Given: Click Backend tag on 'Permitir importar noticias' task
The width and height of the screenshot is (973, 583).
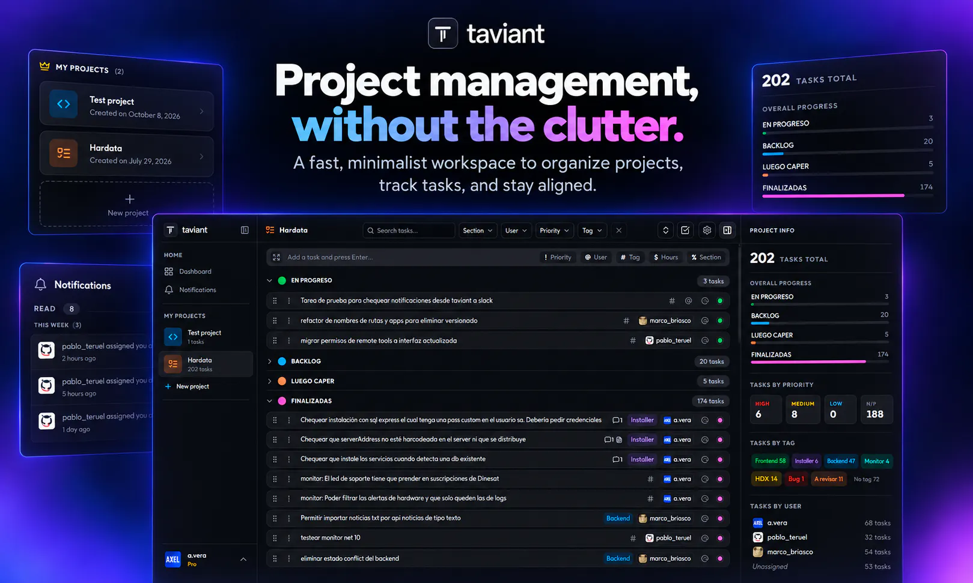Looking at the screenshot, I should [x=618, y=518].
